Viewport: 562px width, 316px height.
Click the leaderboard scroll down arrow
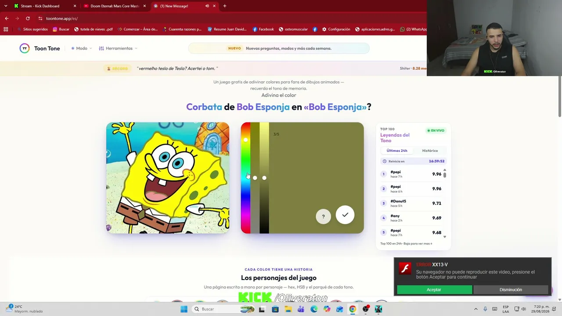pyautogui.click(x=445, y=237)
